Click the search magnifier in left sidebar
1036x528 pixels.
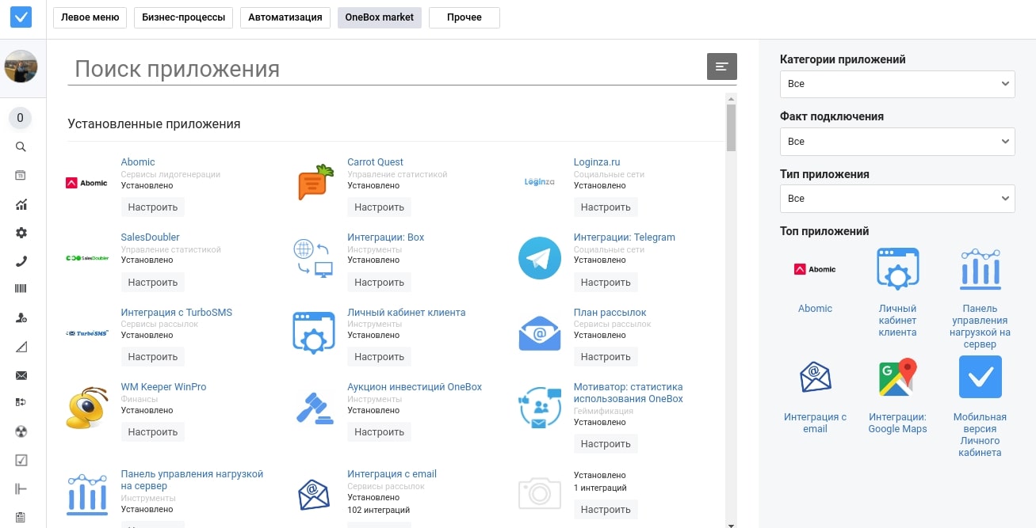point(21,146)
